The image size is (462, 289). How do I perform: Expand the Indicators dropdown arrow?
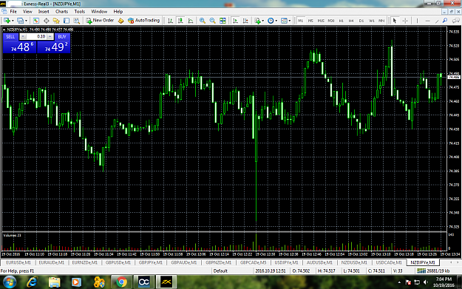point(262,21)
